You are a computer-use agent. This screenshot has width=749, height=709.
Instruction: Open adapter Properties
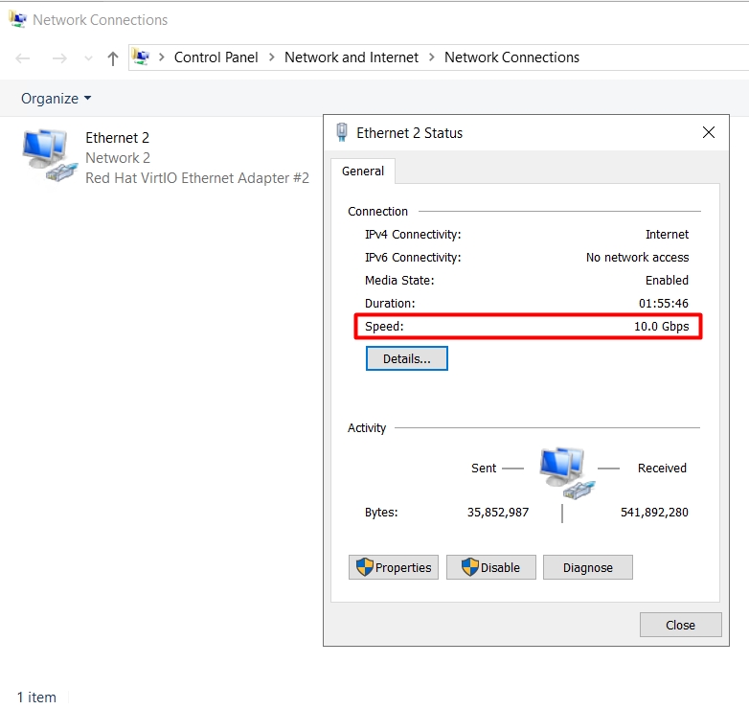coord(394,567)
